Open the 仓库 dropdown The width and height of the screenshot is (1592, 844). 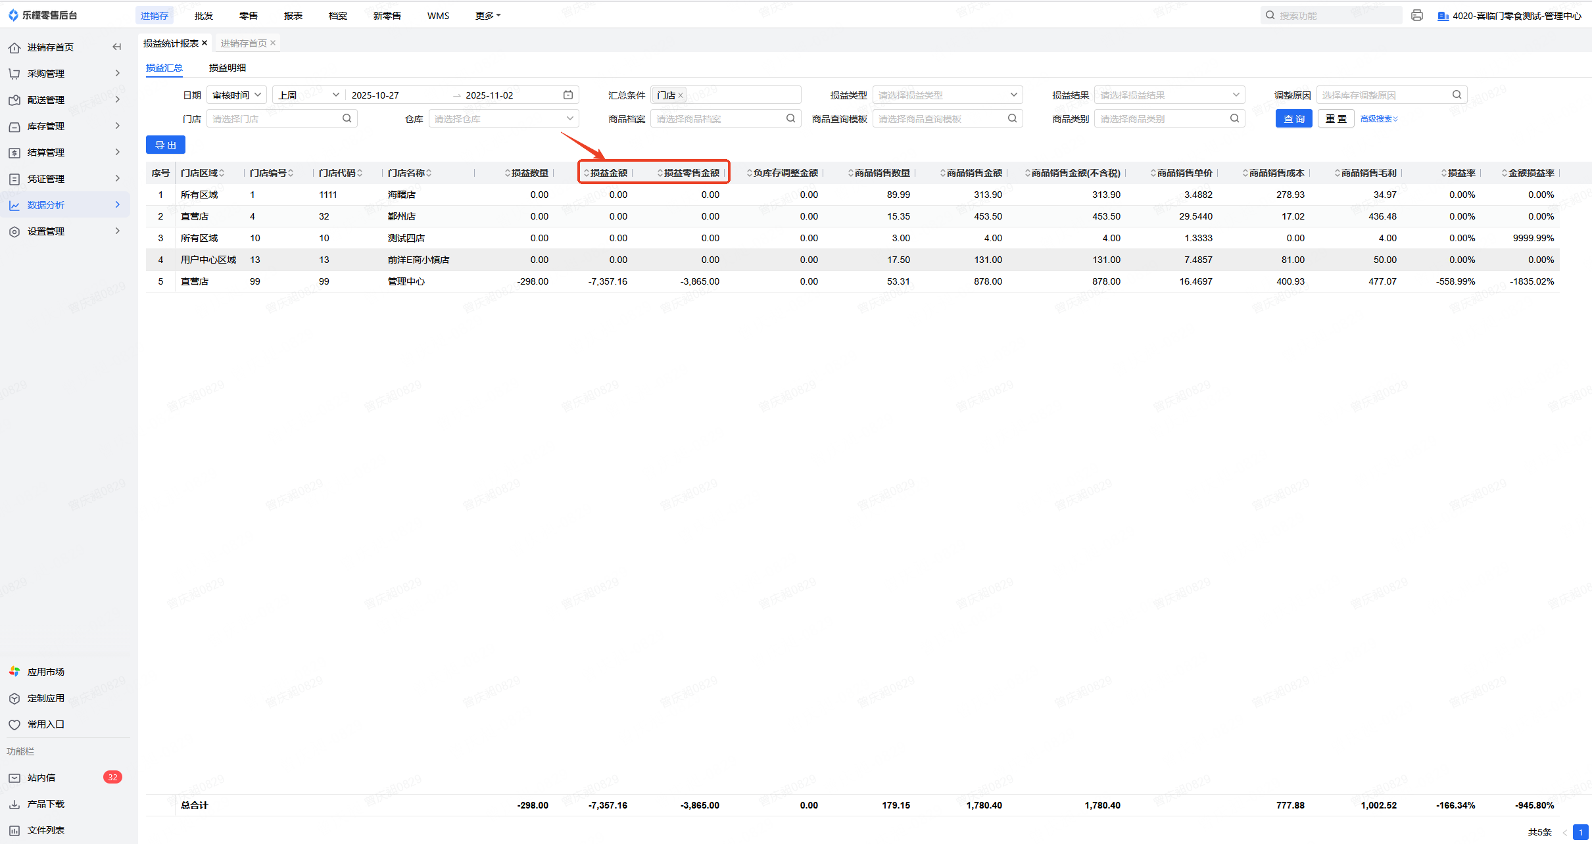click(503, 118)
